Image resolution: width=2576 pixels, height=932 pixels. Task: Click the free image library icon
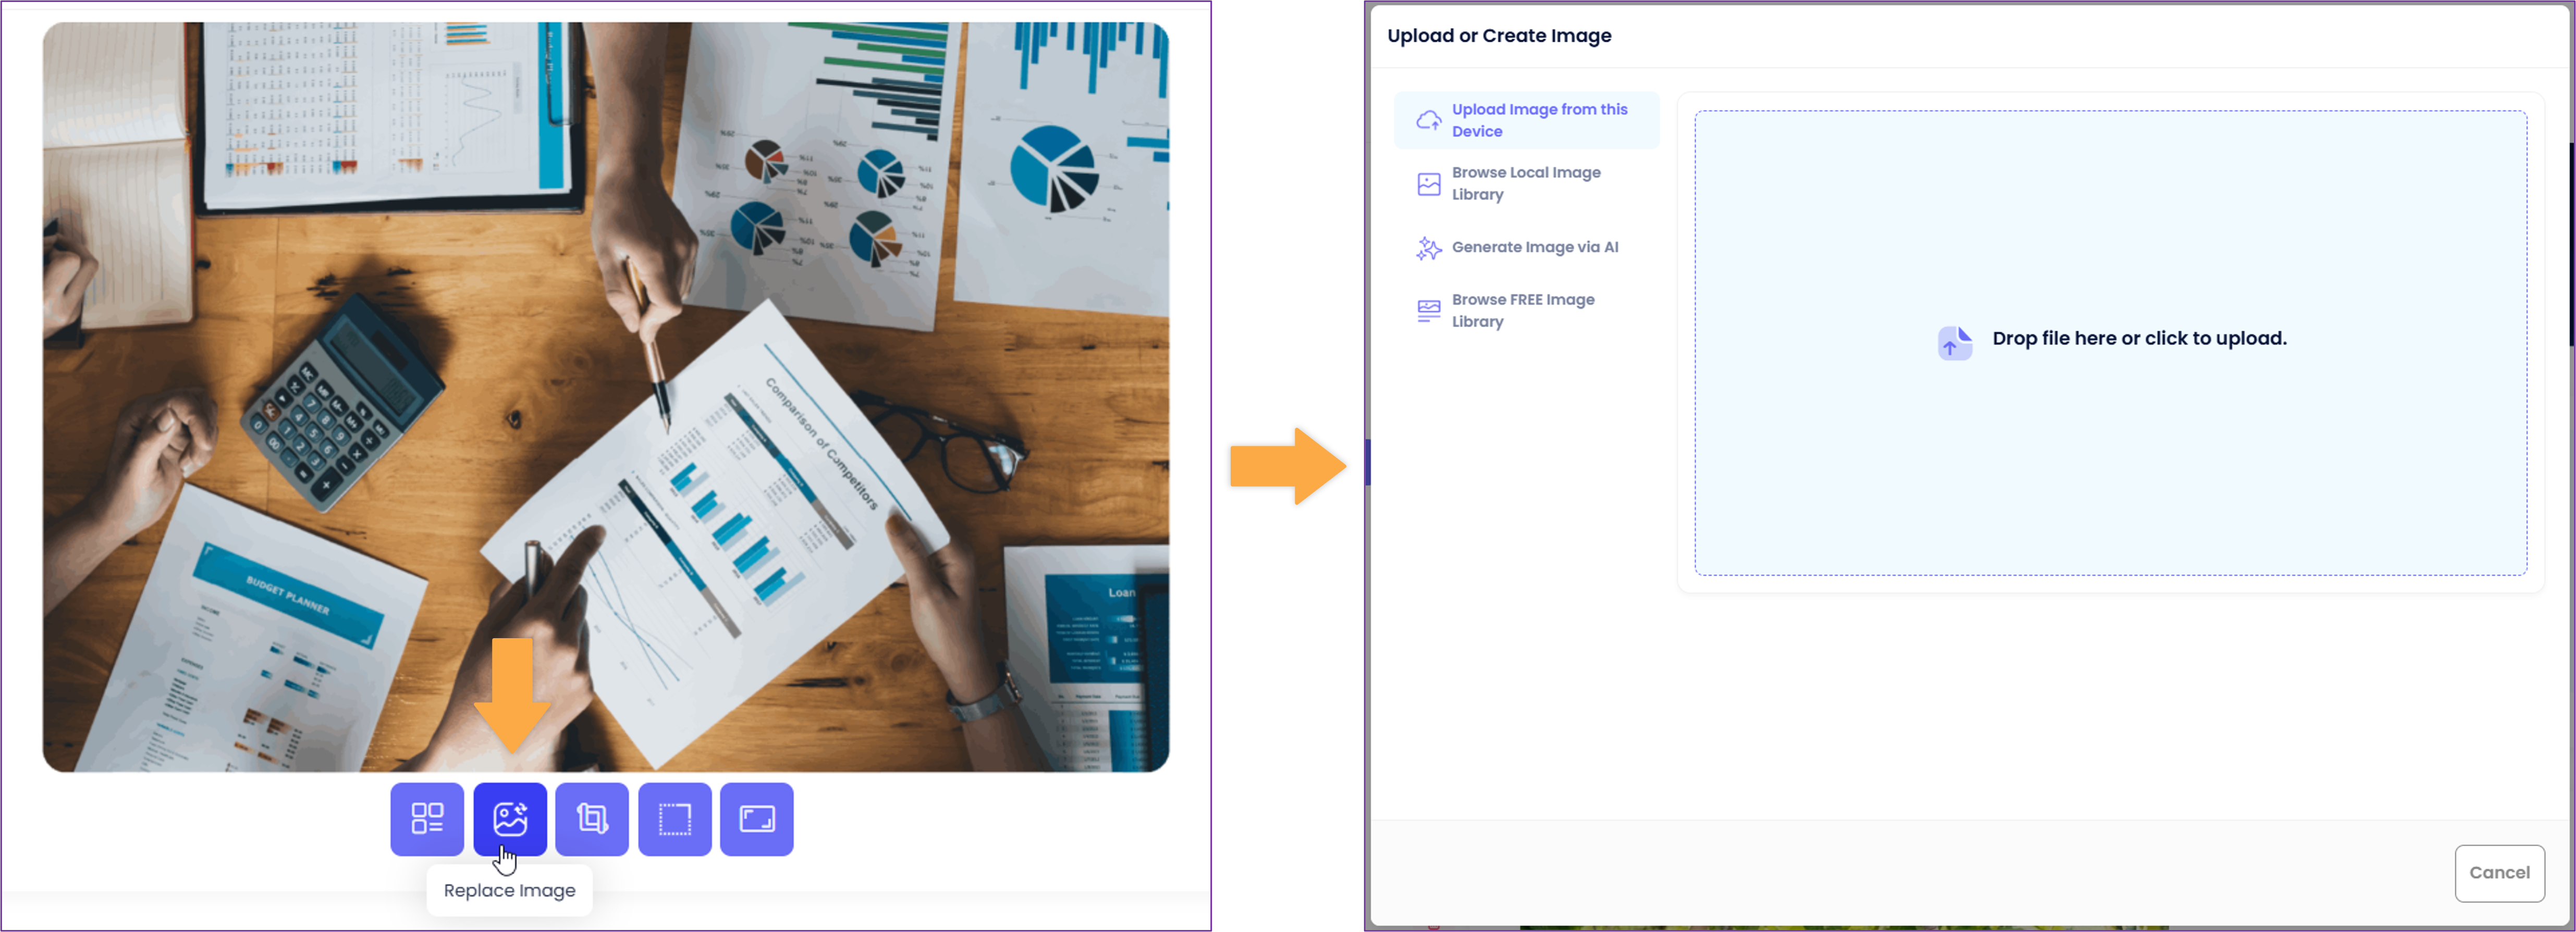[x=1429, y=310]
